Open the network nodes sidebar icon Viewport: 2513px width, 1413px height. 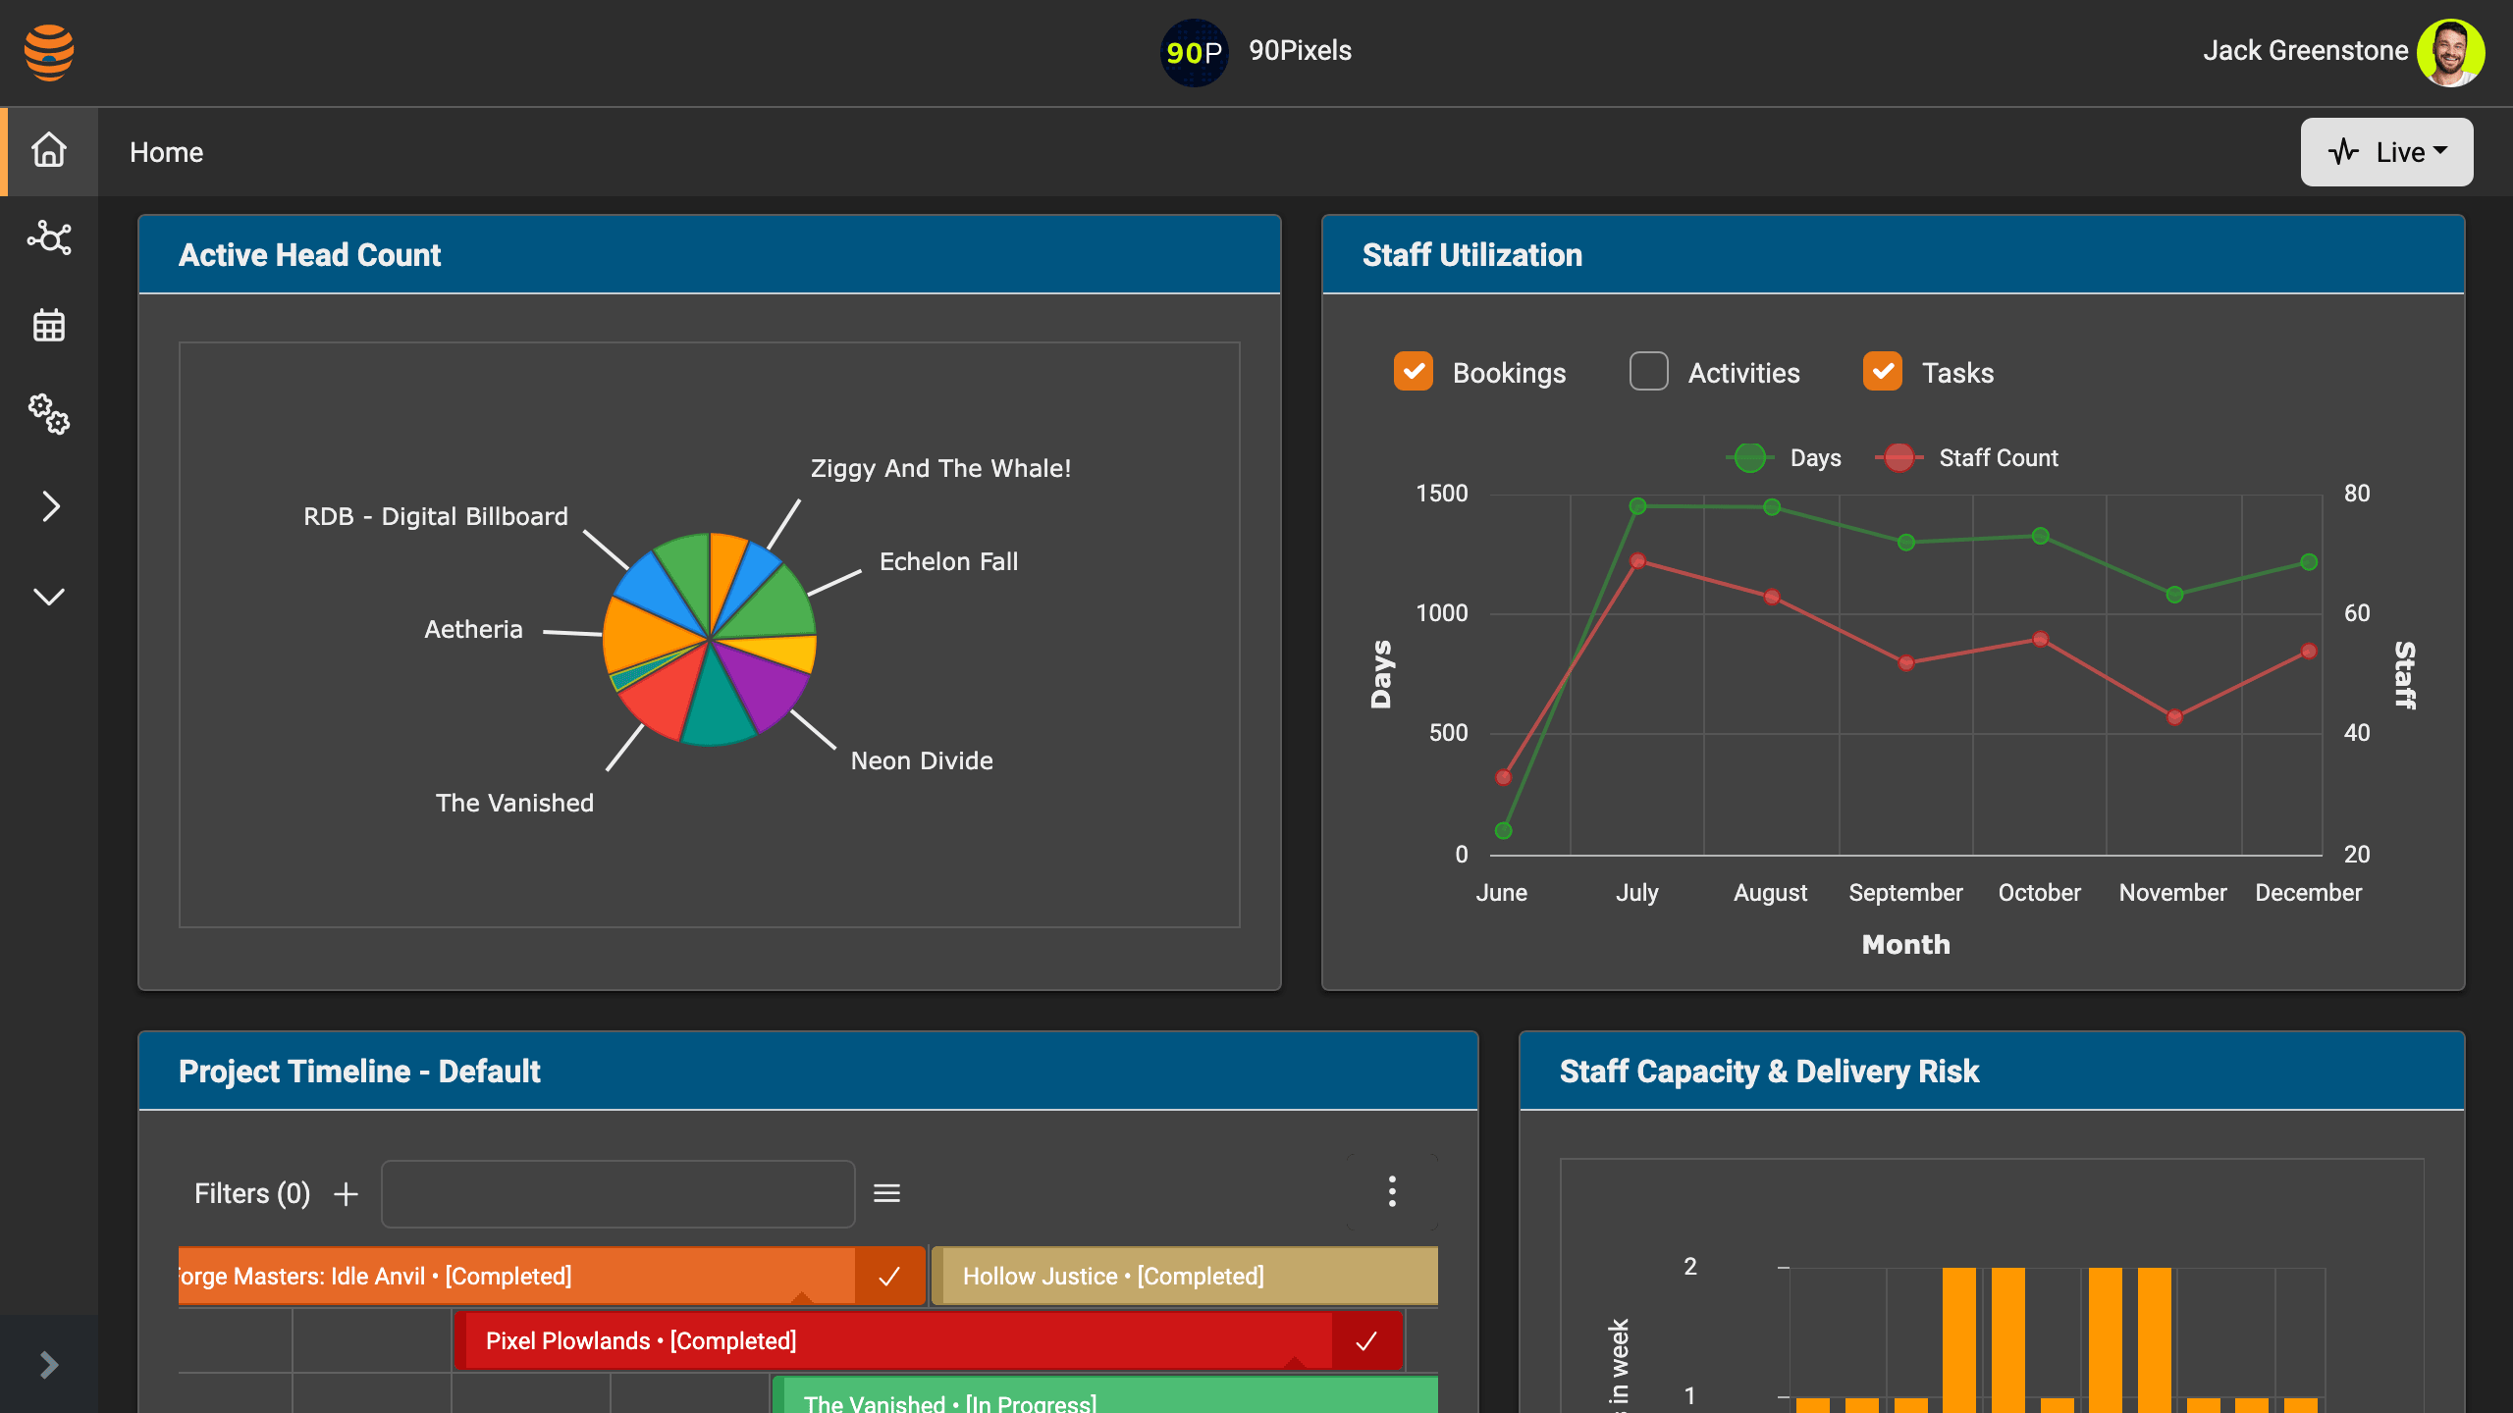tap(49, 238)
